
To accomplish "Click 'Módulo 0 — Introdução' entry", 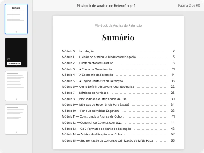I will (x=78, y=51).
